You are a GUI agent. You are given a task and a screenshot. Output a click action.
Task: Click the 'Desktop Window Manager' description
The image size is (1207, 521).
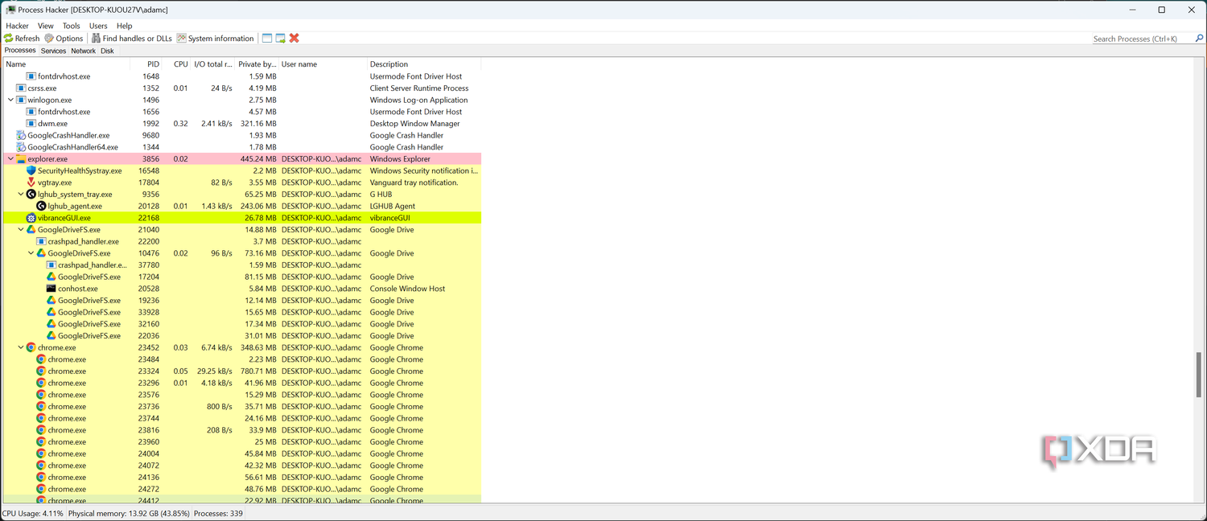(x=414, y=124)
